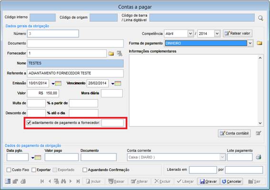Image resolution: width=270 pixels, height=190 pixels.
Task: Uncheck adiantamento de pagamento a fornecedor checkbox
Action: click(29, 123)
